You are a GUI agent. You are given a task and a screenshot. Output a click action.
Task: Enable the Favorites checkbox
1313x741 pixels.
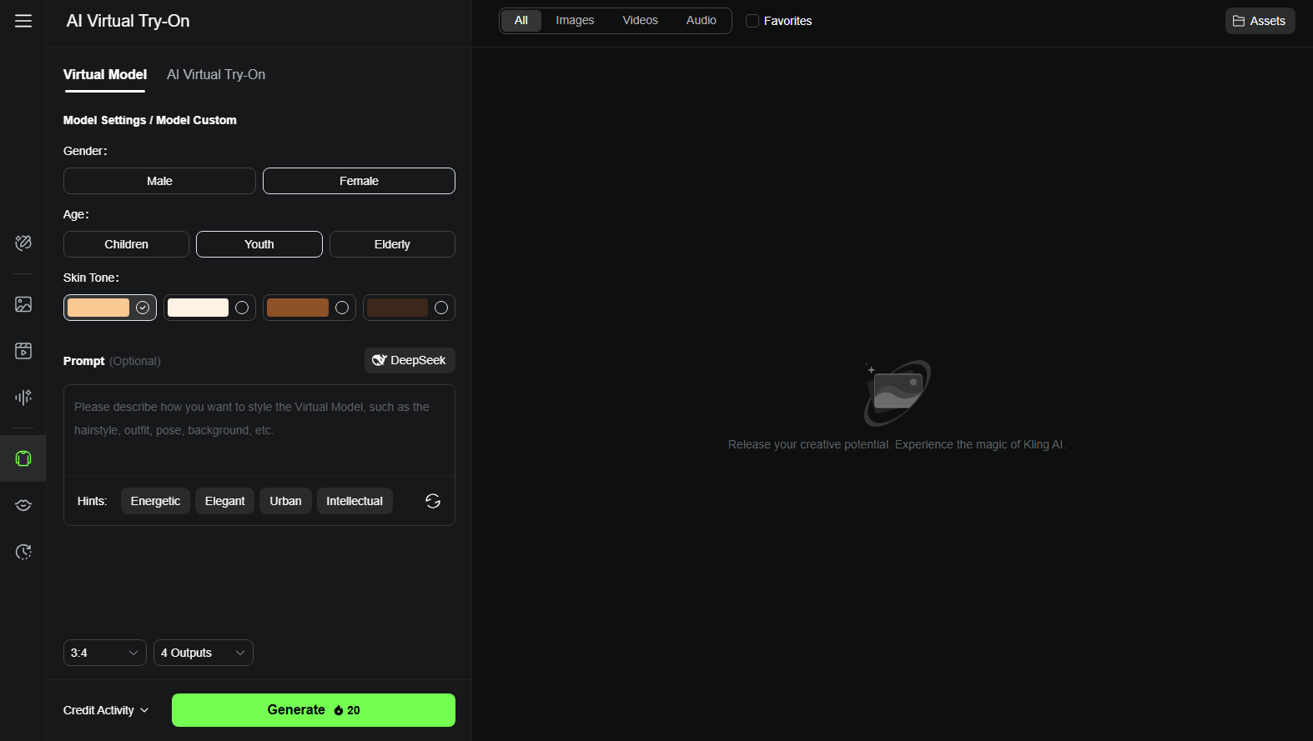tap(752, 21)
